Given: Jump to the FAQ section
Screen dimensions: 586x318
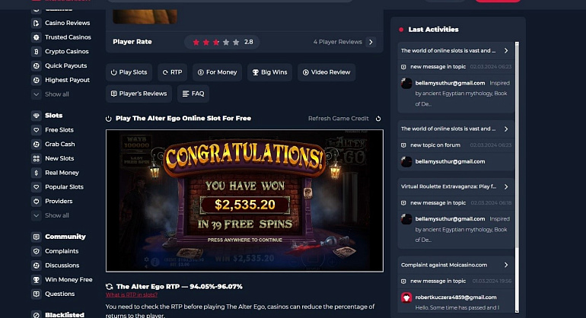Looking at the screenshot, I should 193,94.
